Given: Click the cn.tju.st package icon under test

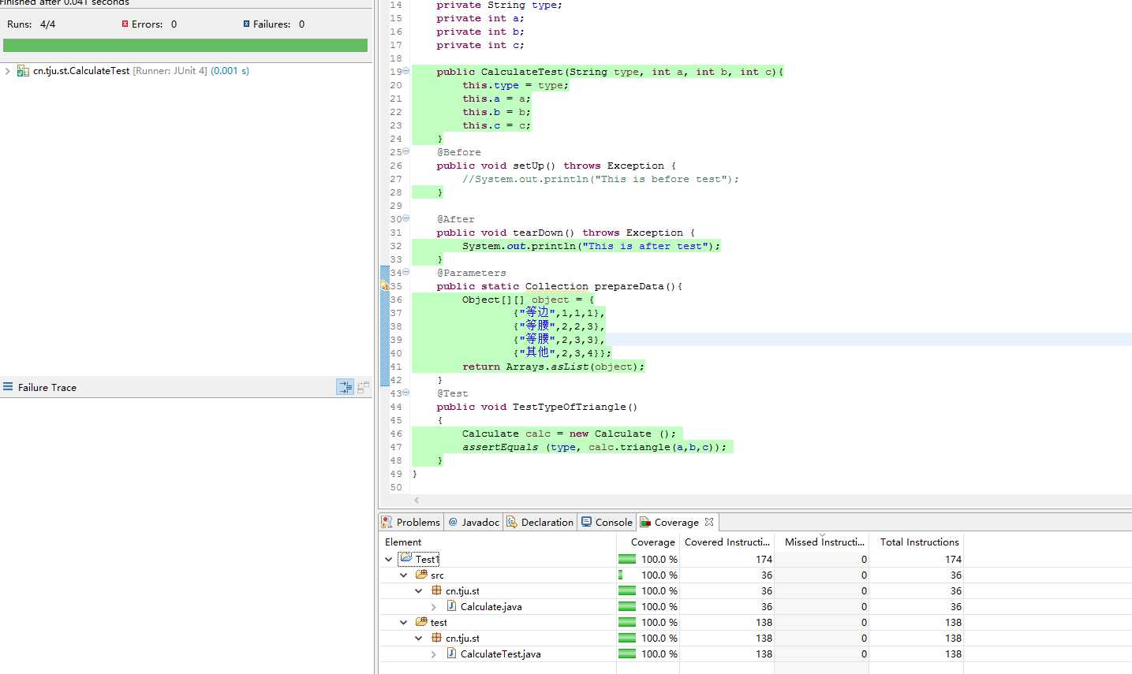Looking at the screenshot, I should pyautogui.click(x=436, y=638).
